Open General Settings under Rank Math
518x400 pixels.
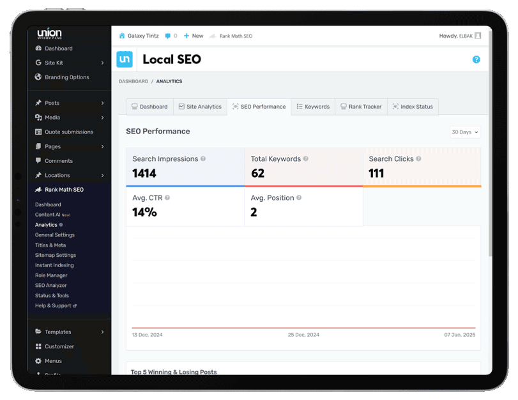pos(55,235)
